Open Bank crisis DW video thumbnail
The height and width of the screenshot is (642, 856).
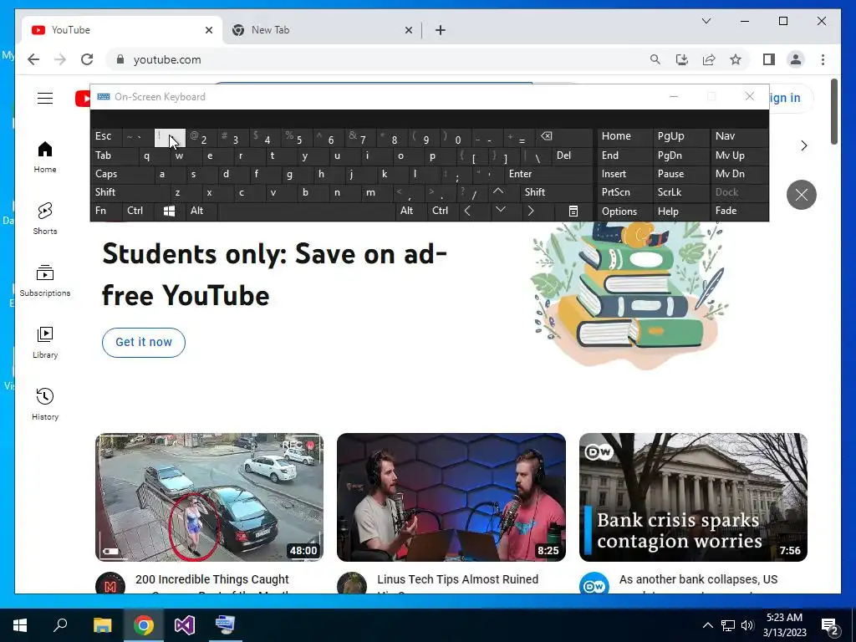pos(693,497)
